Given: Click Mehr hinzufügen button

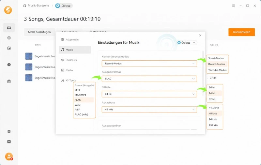Looking at the screenshot, I should (39, 32).
